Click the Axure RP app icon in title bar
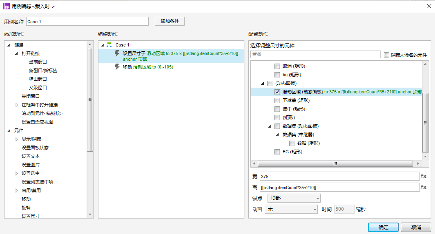 pyautogui.click(x=7, y=6)
